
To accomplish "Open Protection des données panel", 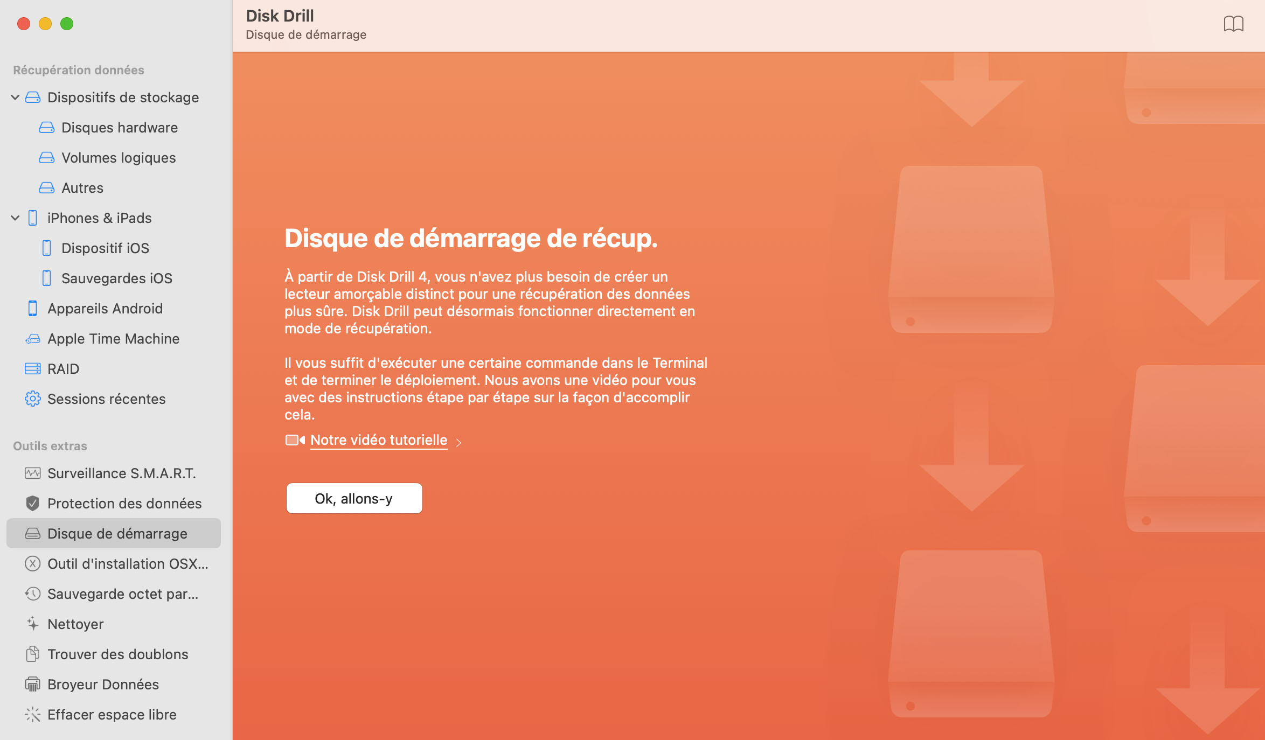I will point(124,503).
